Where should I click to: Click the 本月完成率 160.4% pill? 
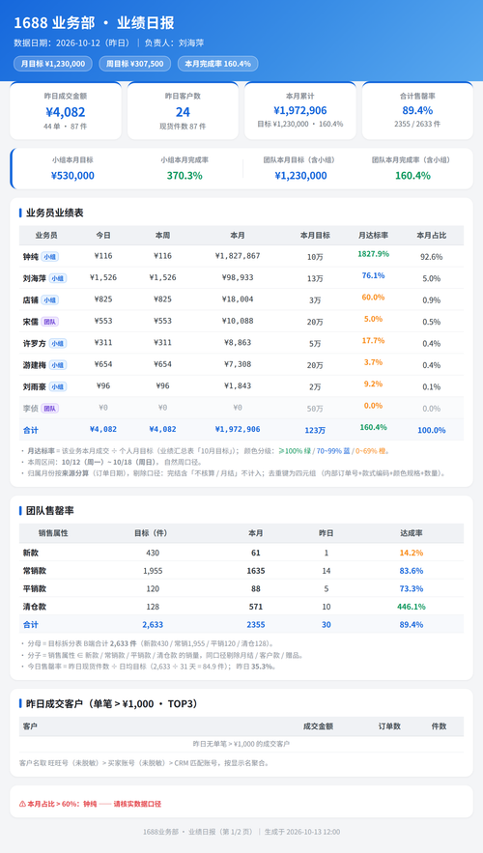217,64
